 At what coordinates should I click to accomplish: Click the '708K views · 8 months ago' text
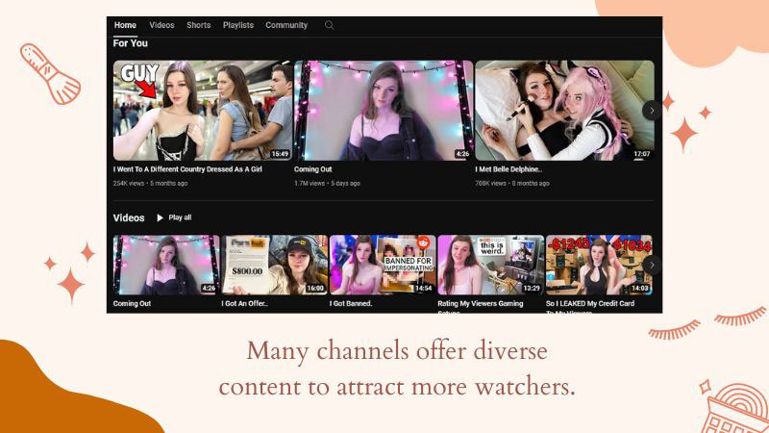[x=512, y=183]
